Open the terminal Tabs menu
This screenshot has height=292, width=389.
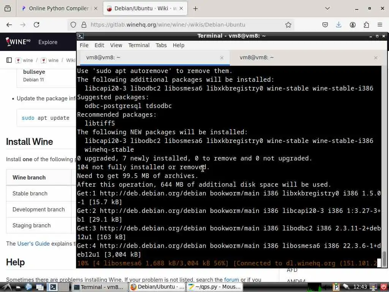[x=161, y=45]
